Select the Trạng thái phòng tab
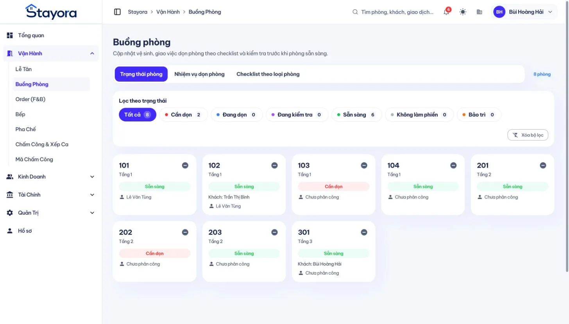The width and height of the screenshot is (569, 324). click(141, 74)
